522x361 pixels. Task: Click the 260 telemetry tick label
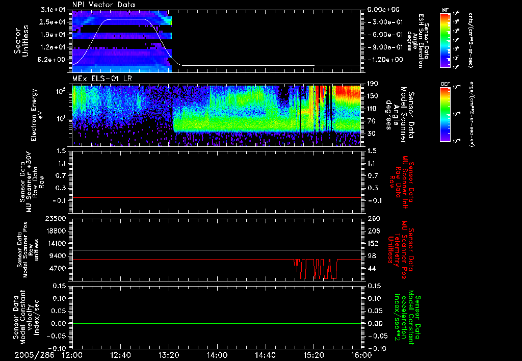point(373,218)
